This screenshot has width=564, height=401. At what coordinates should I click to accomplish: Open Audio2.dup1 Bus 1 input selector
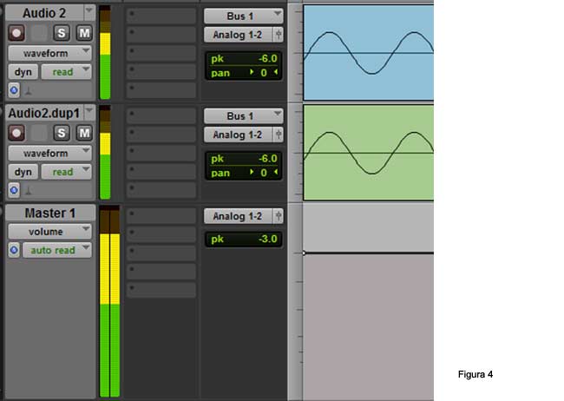(x=244, y=116)
